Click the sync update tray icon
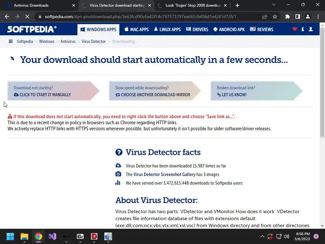The image size is (325, 244). tap(270, 236)
